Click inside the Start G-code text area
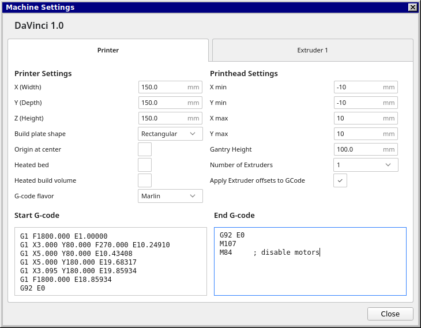This screenshot has width=421, height=328. (110, 261)
